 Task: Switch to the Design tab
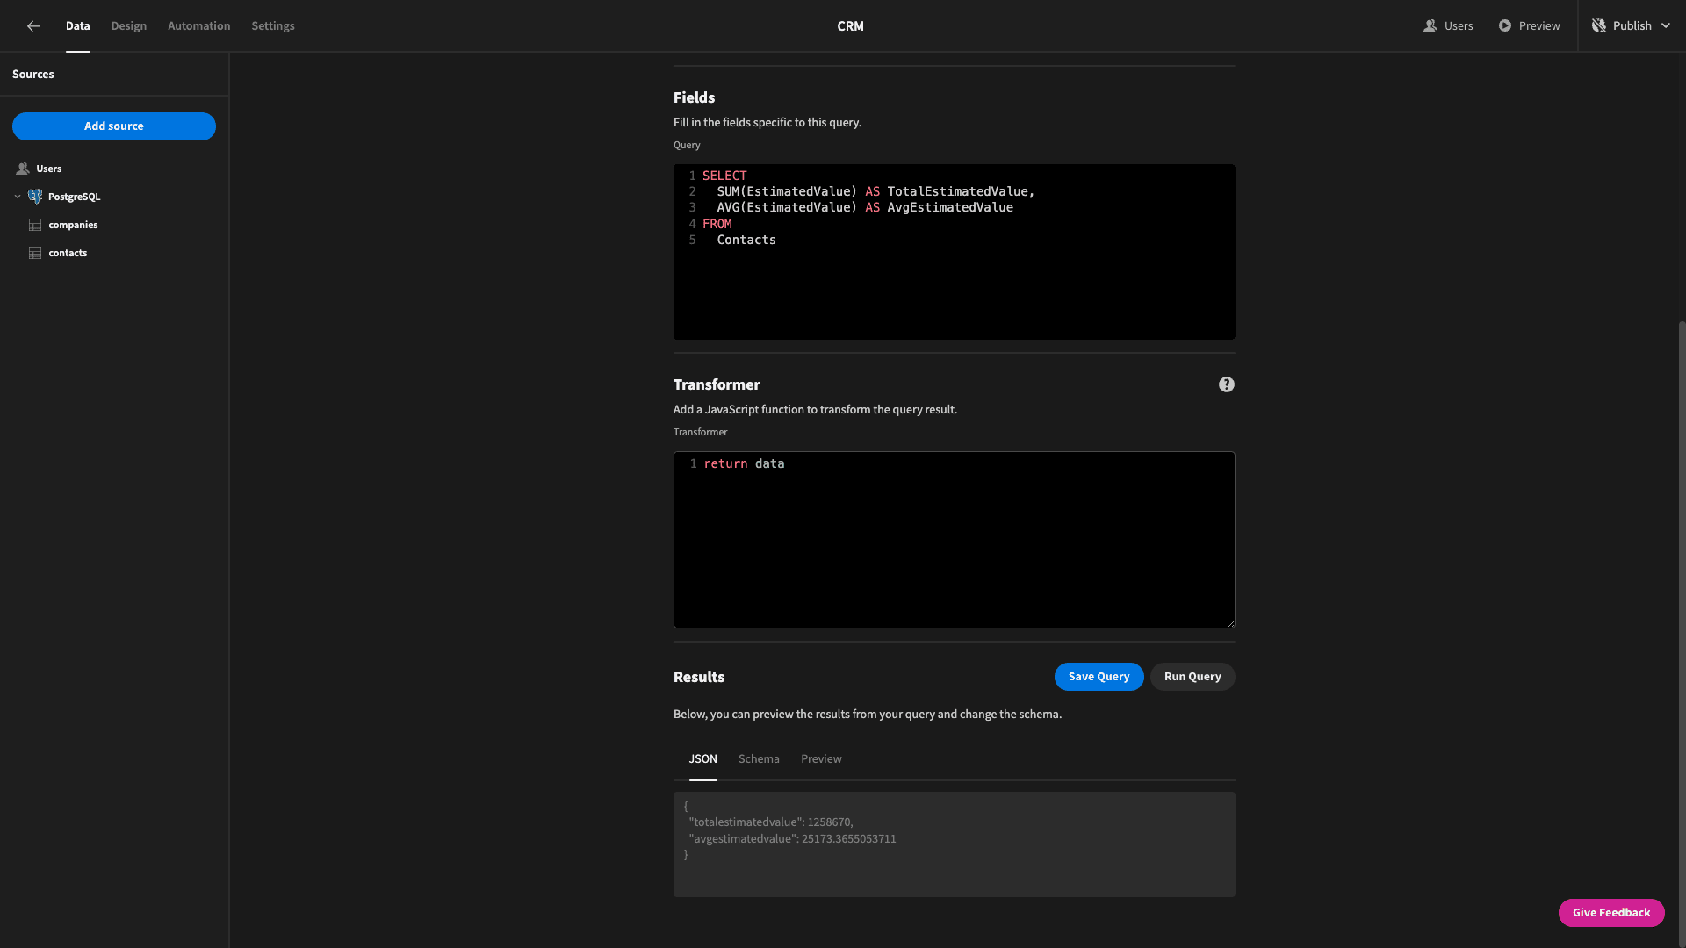(x=129, y=26)
